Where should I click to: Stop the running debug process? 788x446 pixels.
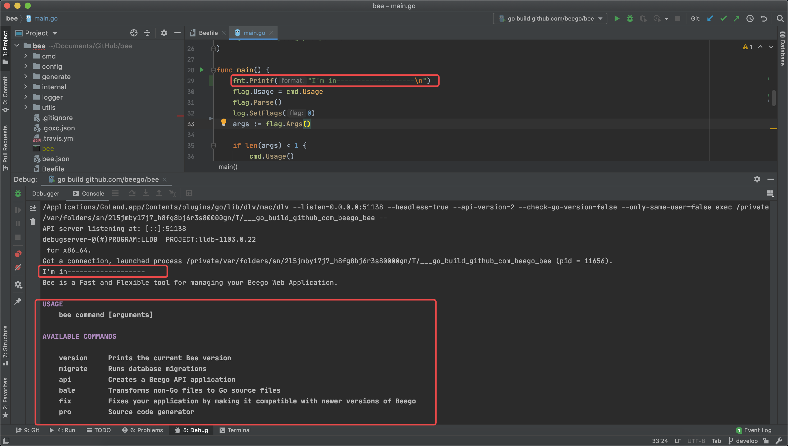point(677,18)
